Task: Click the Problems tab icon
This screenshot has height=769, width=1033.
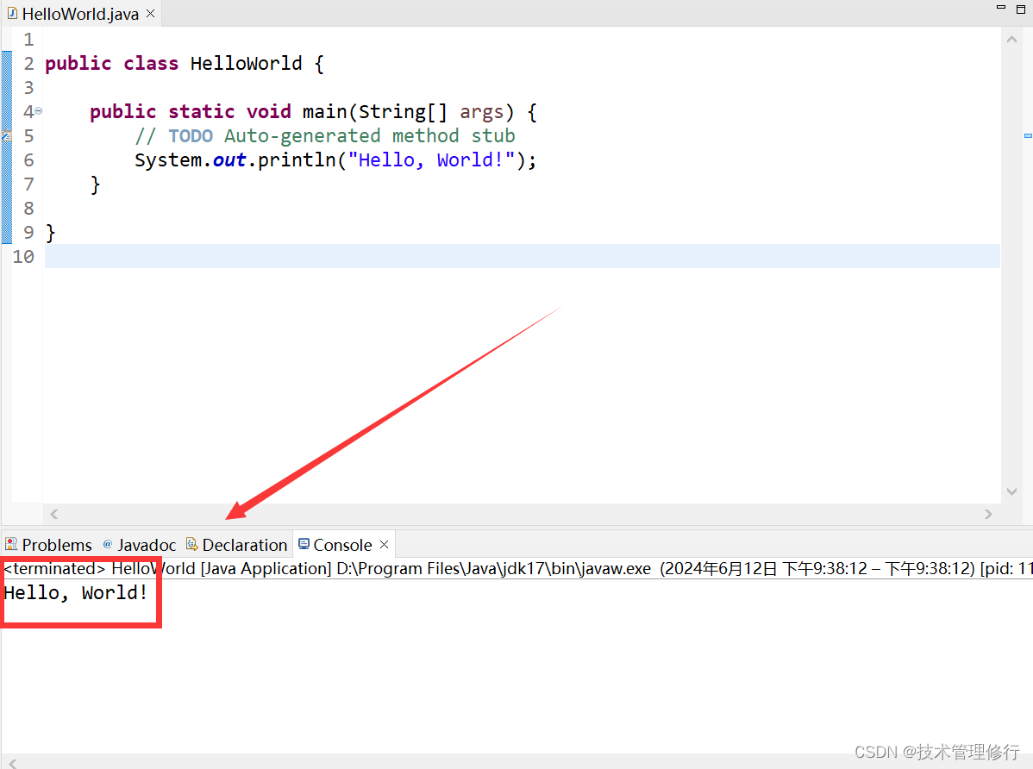Action: pos(11,544)
